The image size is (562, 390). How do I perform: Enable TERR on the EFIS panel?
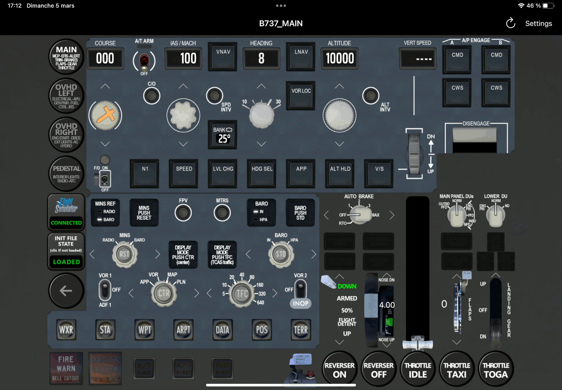coord(300,330)
